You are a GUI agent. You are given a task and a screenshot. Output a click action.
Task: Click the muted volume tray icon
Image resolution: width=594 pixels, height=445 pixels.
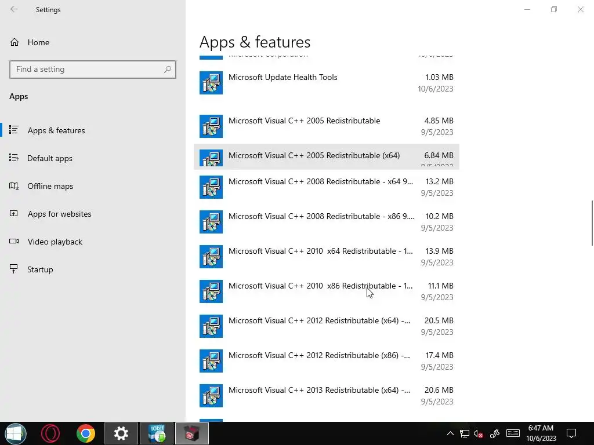[479, 433]
